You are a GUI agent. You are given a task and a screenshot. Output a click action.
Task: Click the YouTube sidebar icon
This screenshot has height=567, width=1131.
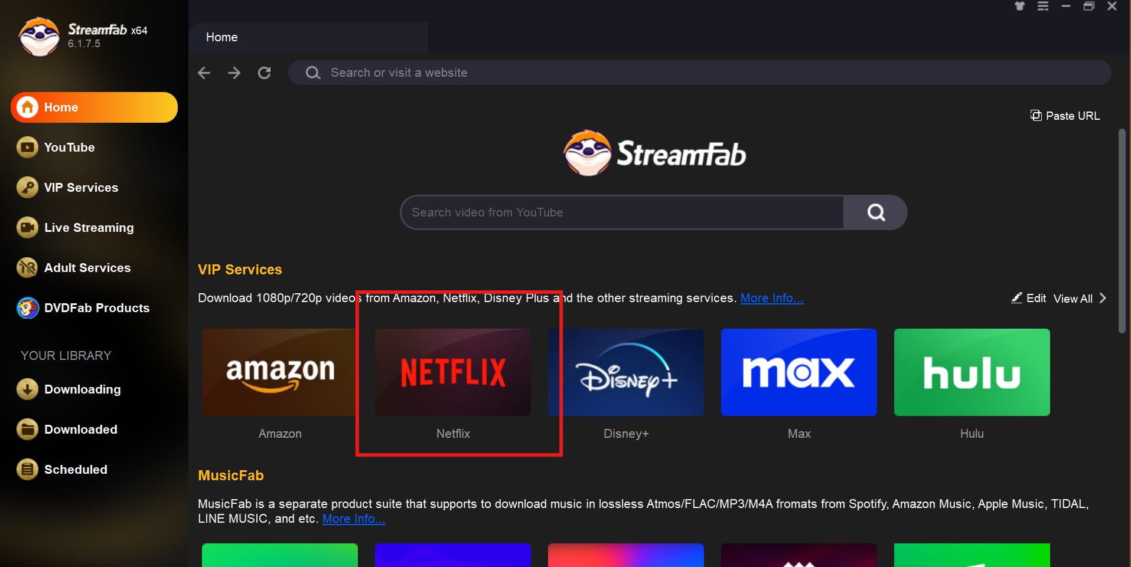pyautogui.click(x=27, y=148)
